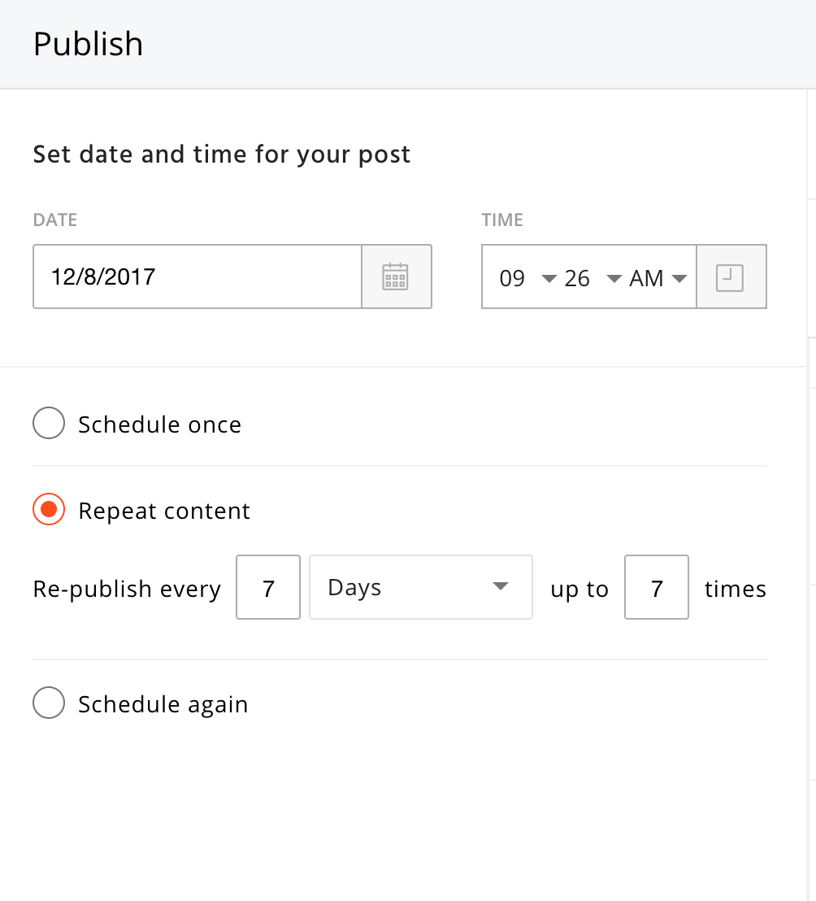Click the 'Schedule again' label text
816x901 pixels.
(163, 704)
